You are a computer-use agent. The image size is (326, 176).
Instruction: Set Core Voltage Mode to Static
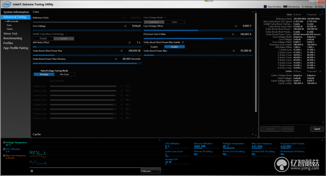(x=174, y=22)
